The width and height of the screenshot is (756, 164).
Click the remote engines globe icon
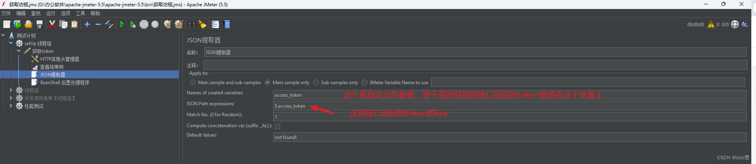point(735,24)
